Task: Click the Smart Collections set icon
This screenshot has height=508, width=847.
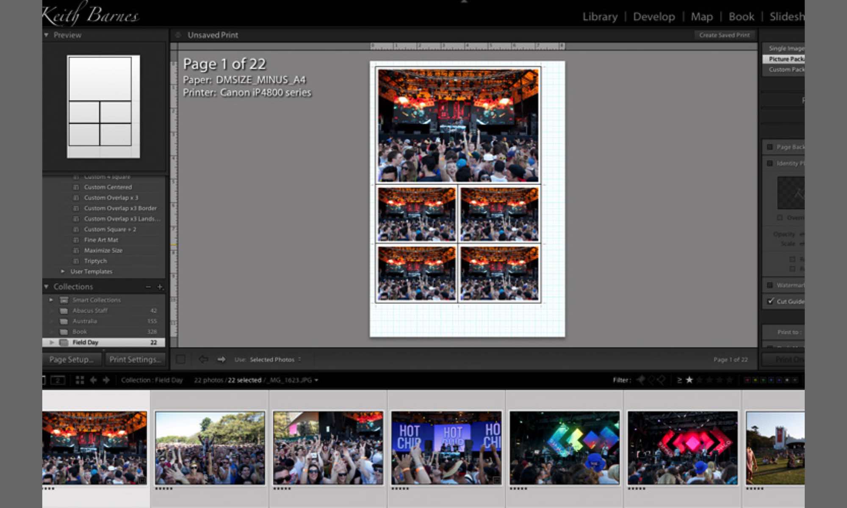Action: point(64,300)
